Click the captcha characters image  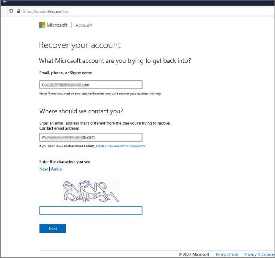(91, 191)
